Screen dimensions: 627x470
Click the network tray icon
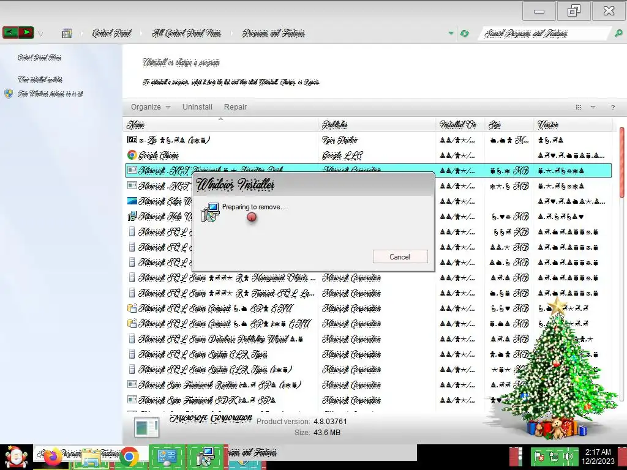[x=554, y=457]
